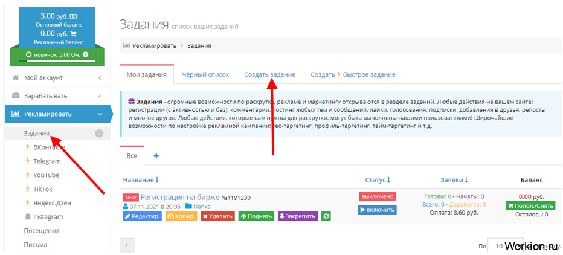
Task: Click the Готовы: 0 count
Action: pos(437,196)
